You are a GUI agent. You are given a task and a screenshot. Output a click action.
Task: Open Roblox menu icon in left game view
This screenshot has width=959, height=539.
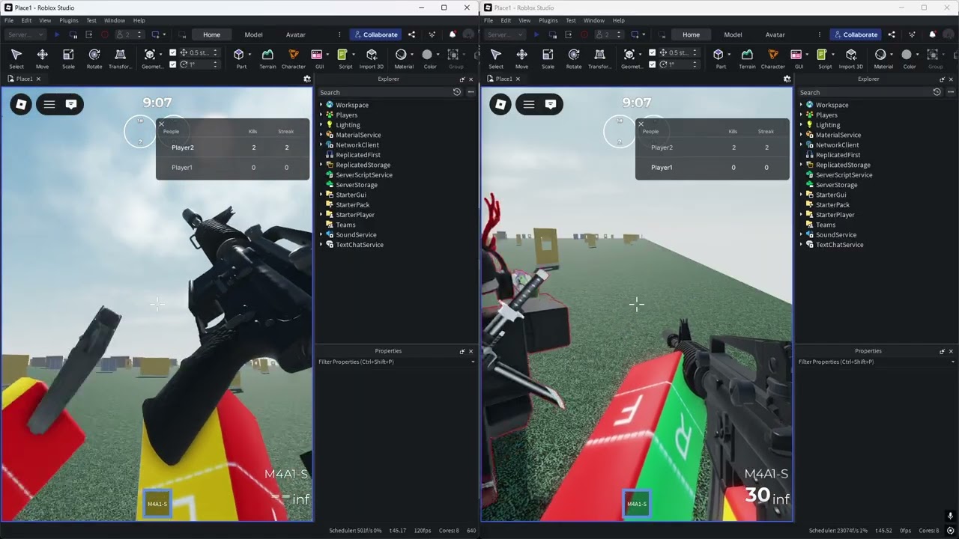click(21, 105)
